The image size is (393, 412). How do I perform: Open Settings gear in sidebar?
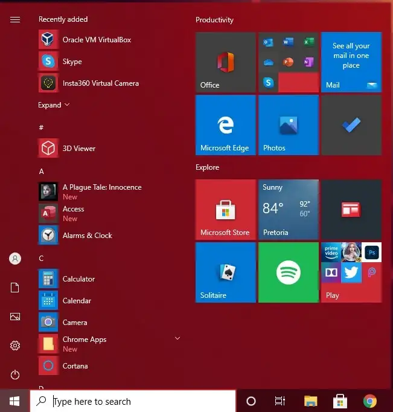coord(15,346)
